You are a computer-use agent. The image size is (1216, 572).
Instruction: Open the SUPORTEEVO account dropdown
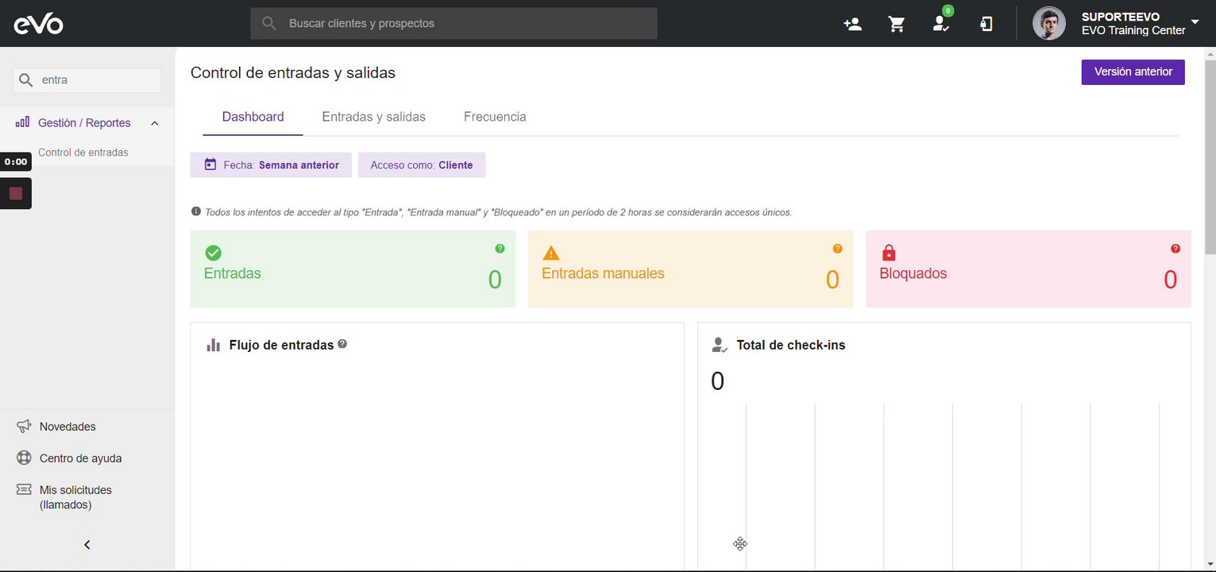[1195, 22]
